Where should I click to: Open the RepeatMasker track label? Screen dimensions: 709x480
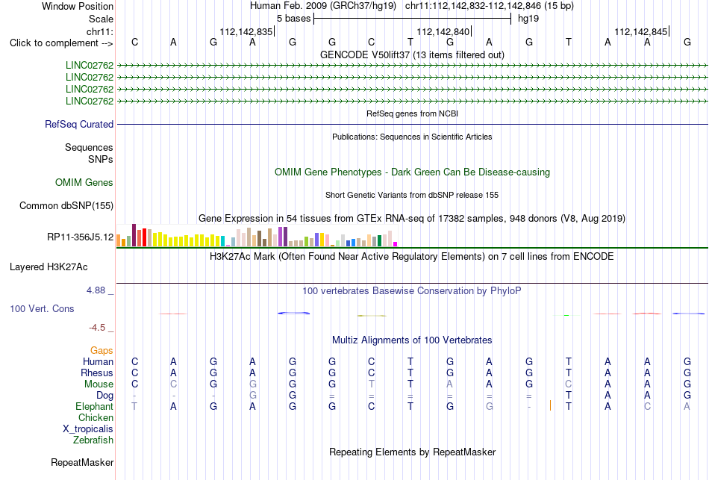point(82,462)
